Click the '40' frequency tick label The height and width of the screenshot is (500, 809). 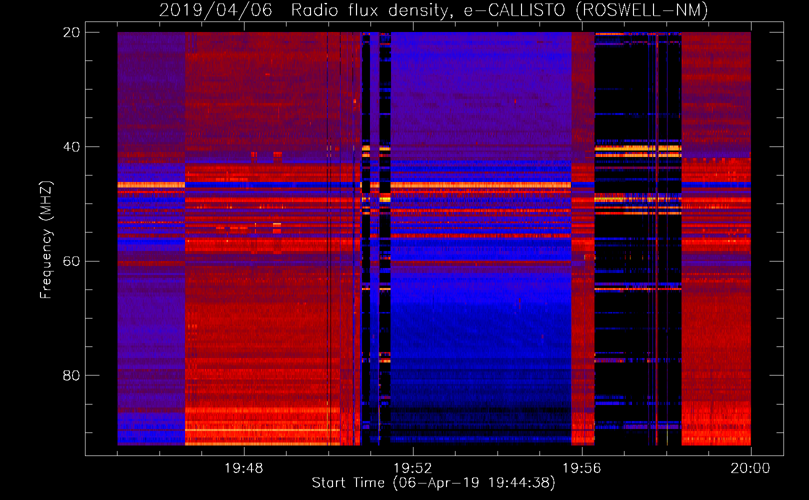click(71, 147)
